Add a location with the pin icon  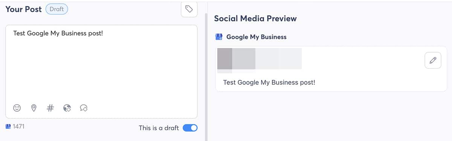(34, 108)
